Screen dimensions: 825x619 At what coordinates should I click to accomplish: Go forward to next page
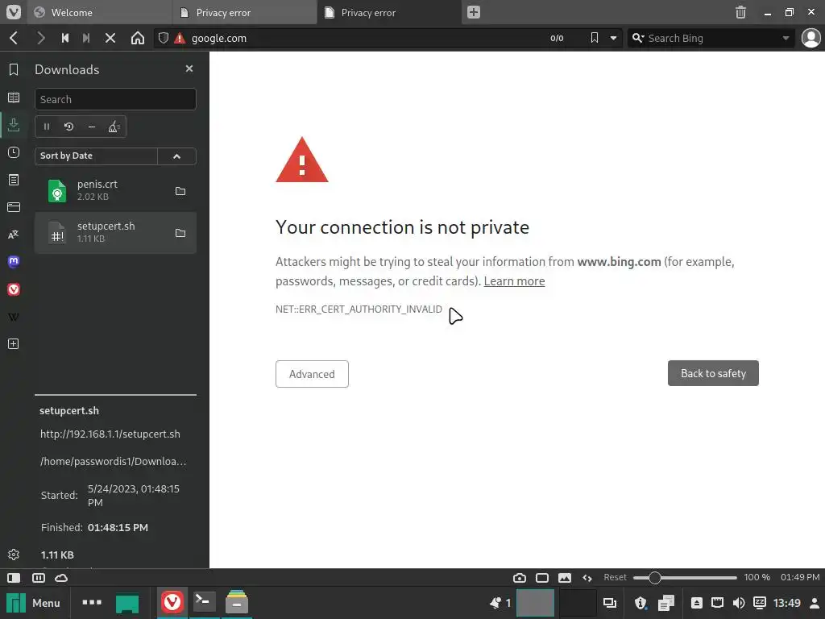click(x=40, y=38)
